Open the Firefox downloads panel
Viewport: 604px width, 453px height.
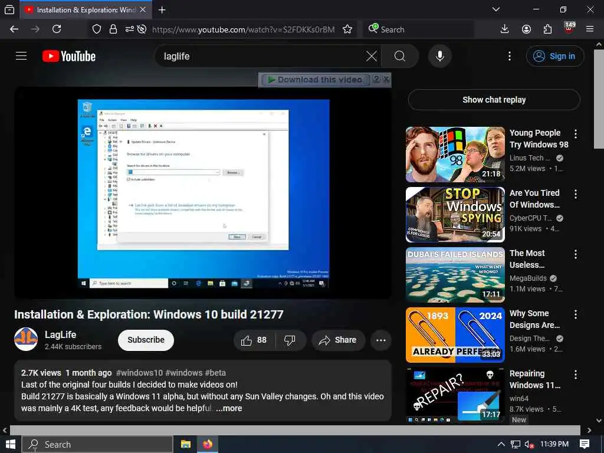(x=504, y=29)
